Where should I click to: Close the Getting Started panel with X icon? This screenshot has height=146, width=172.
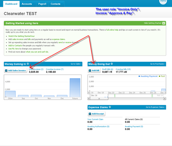[164, 23]
